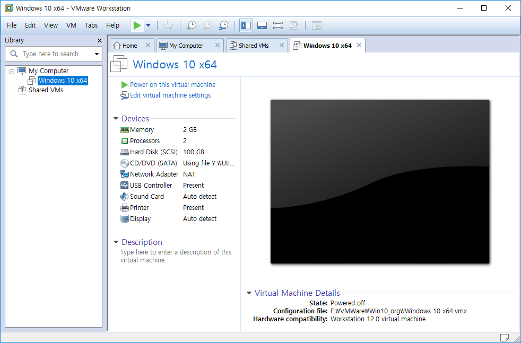This screenshot has height=343, width=521.
Task: Close the Windows 10 x64 tab
Action: coord(359,45)
